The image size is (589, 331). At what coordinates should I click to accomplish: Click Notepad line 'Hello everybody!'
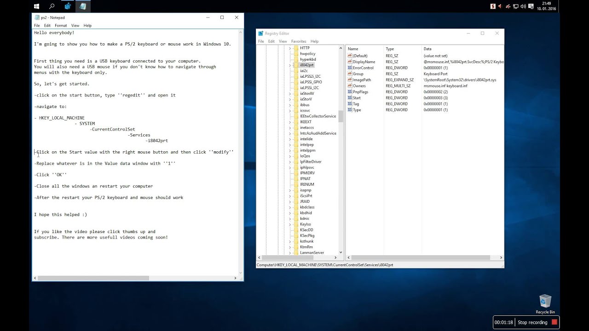coord(54,33)
